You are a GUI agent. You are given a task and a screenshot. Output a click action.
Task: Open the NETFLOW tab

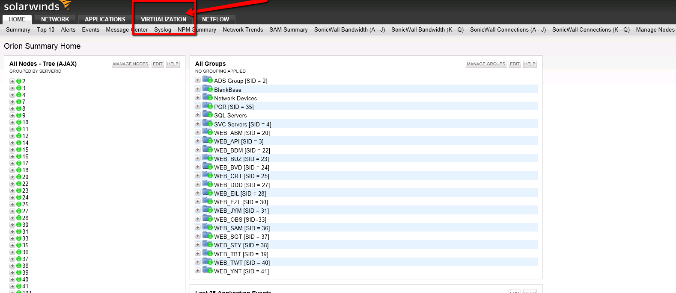(215, 19)
